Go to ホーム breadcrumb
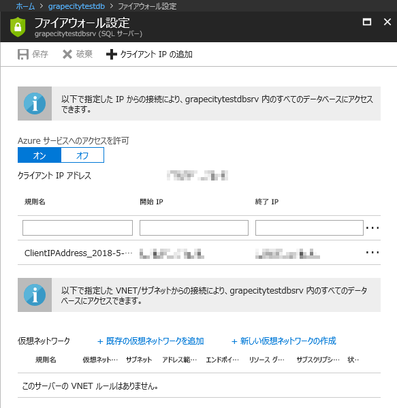 (25, 6)
